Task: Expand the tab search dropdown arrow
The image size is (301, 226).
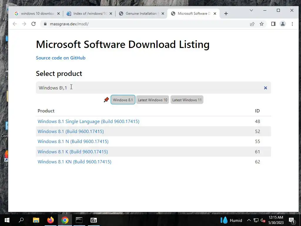Action: 251,10
